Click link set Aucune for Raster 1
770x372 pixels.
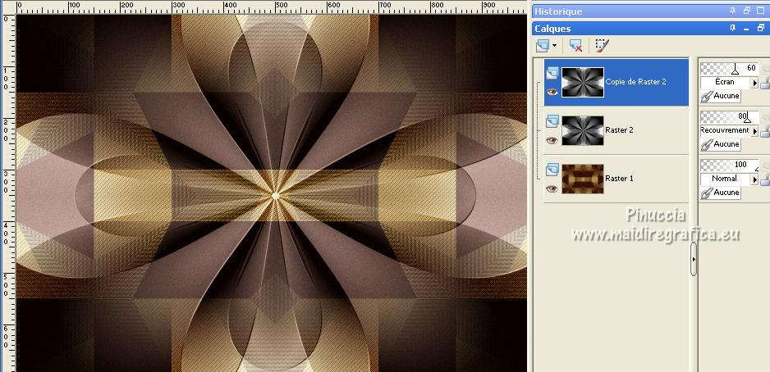(721, 193)
